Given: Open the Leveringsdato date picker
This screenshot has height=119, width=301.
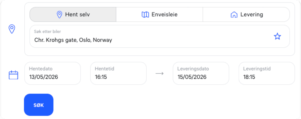Looking at the screenshot, I should pyautogui.click(x=201, y=73).
